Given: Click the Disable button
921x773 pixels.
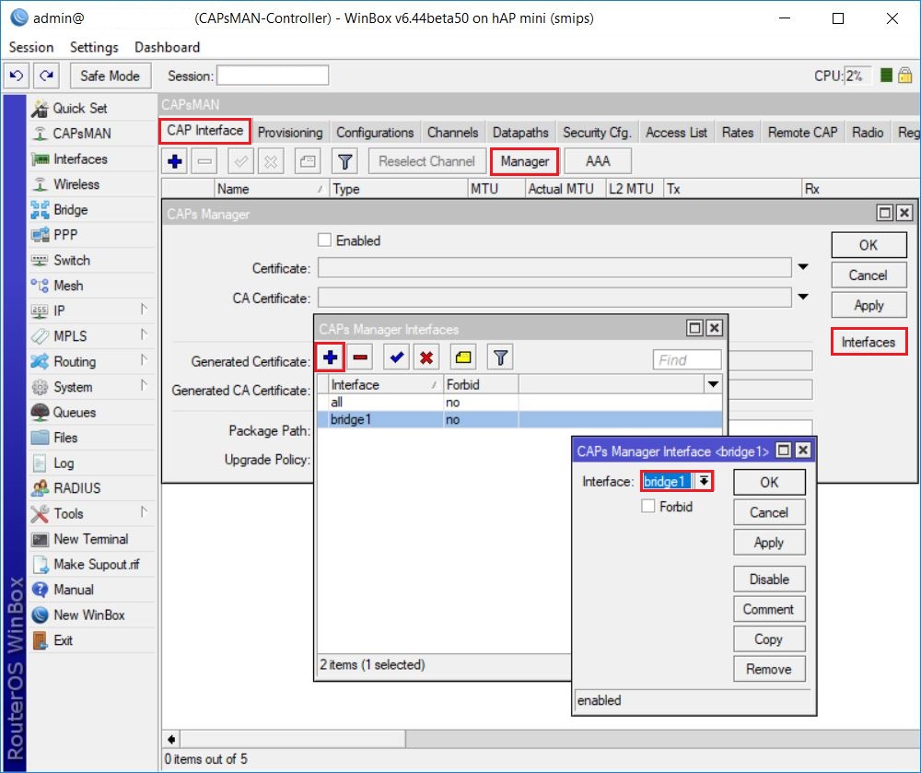Looking at the screenshot, I should (769, 580).
